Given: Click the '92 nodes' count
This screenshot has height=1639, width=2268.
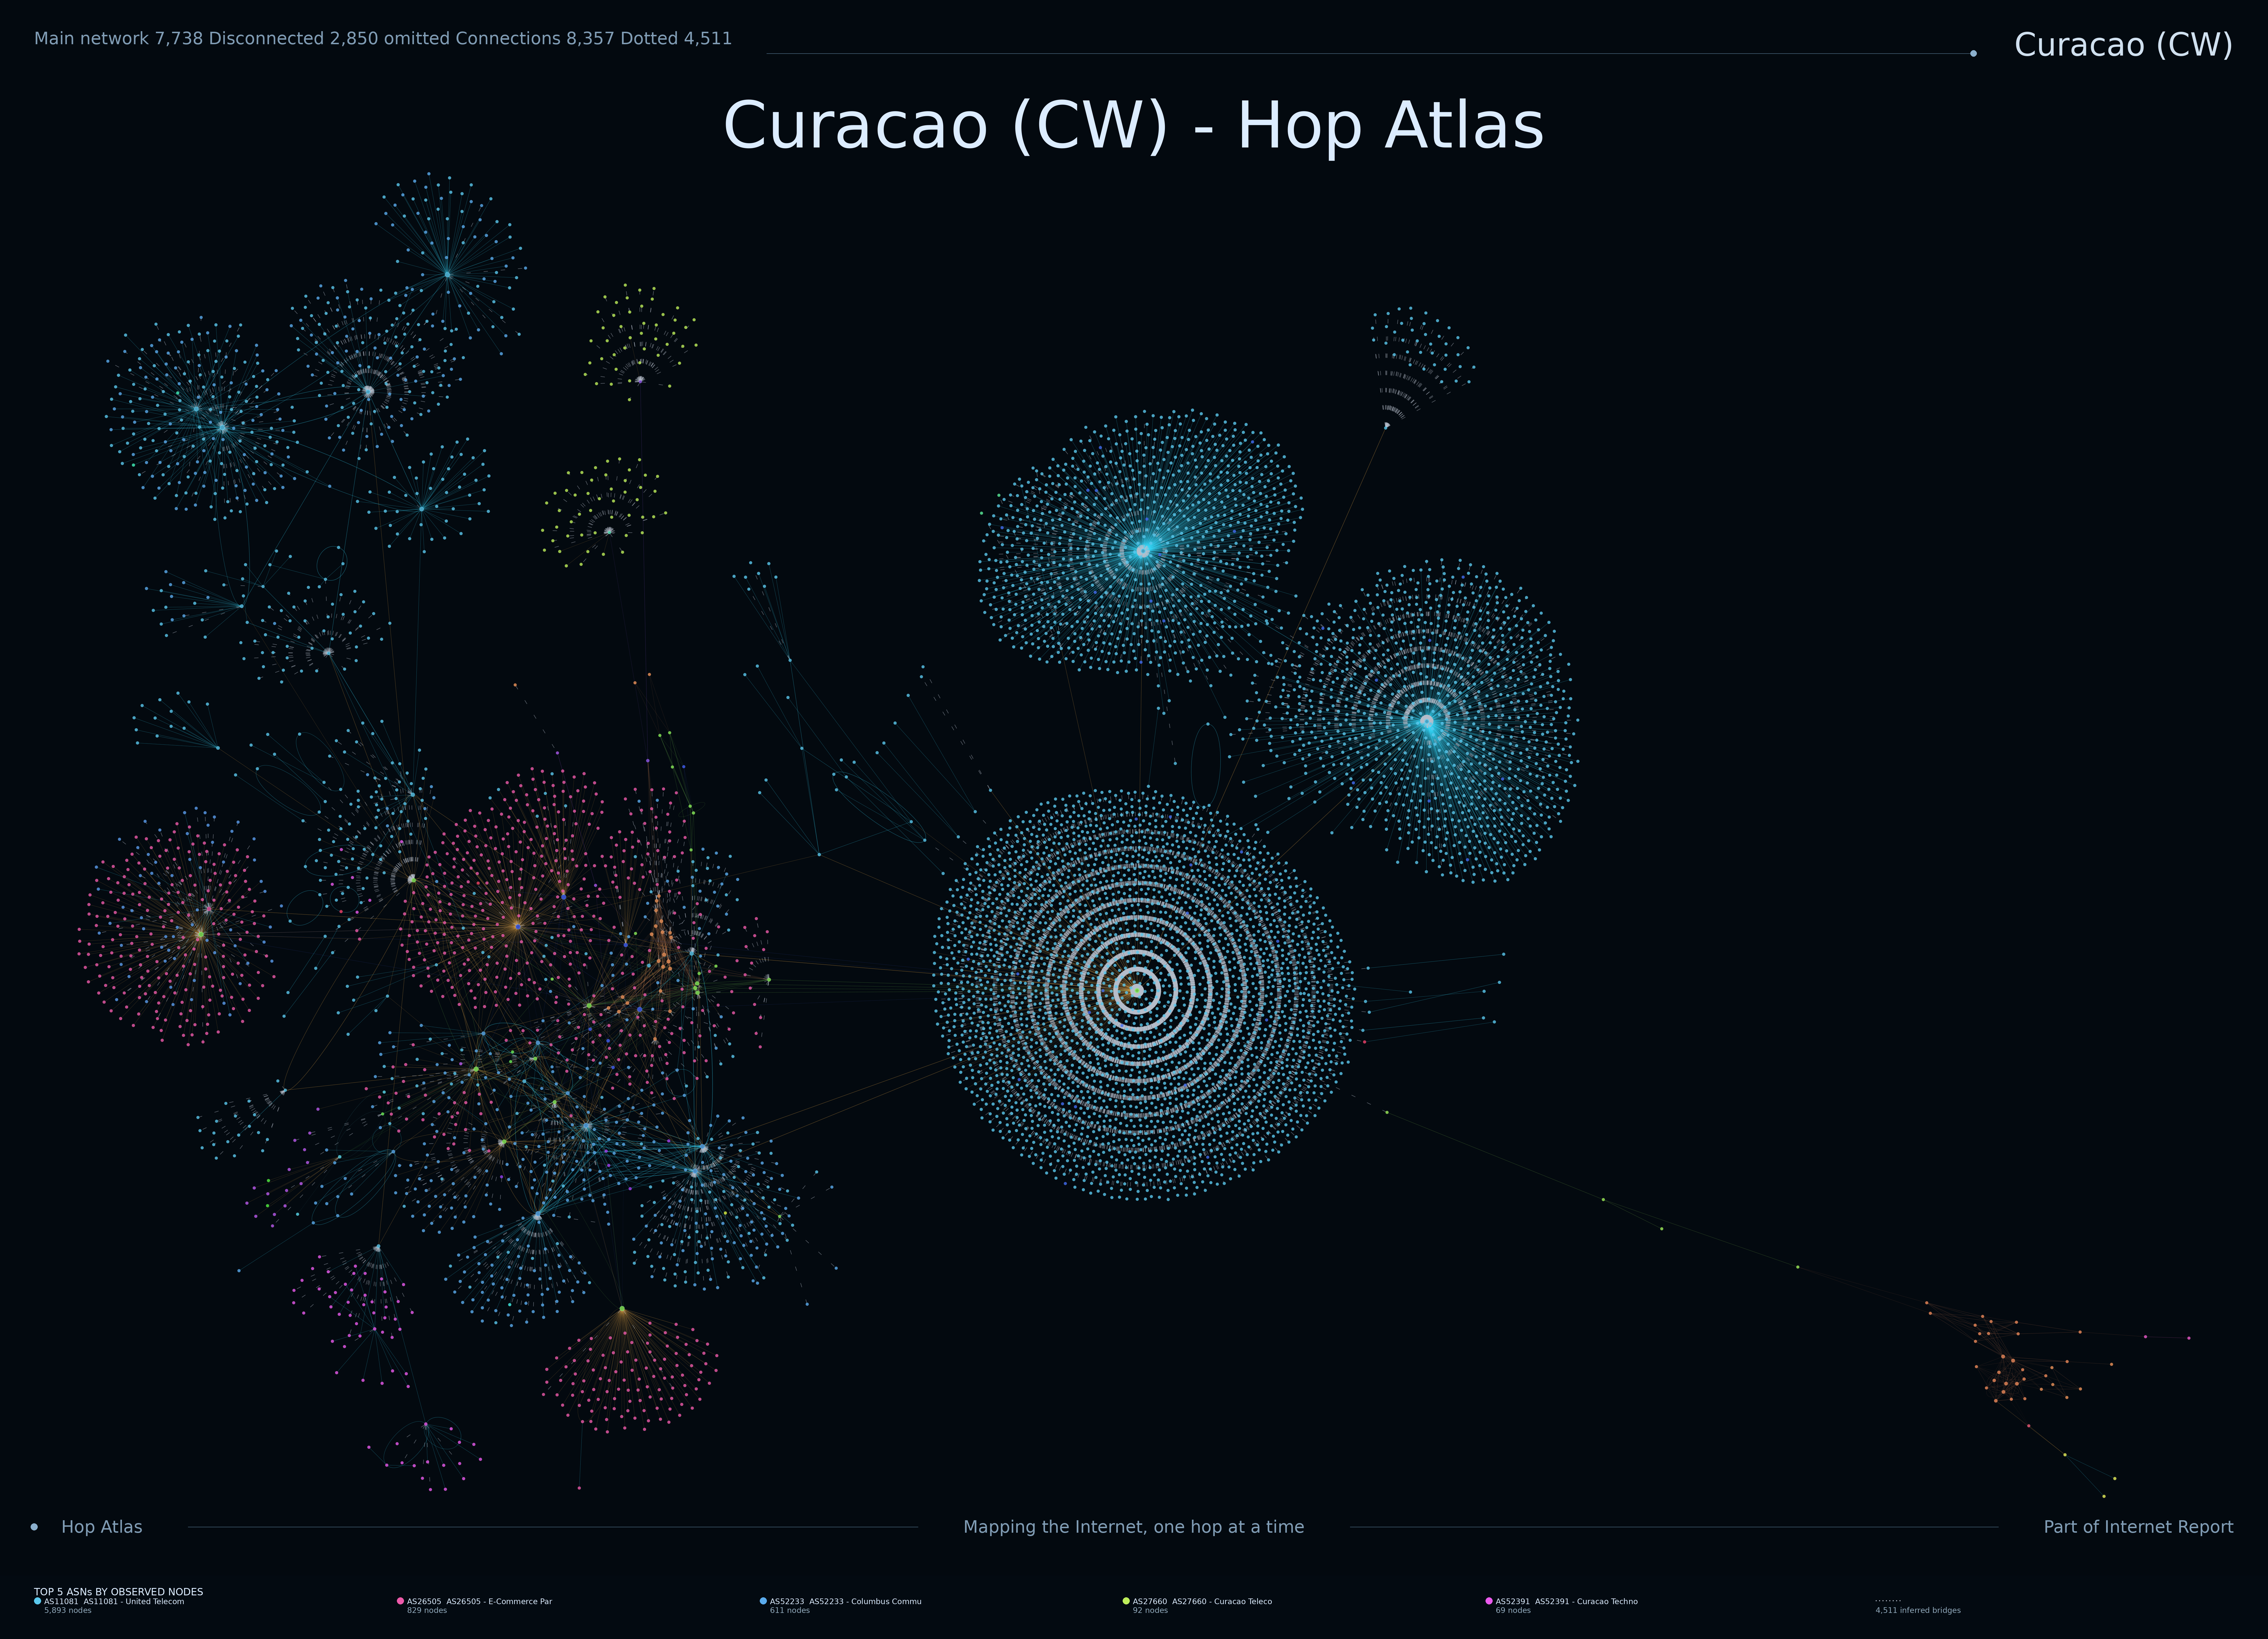Looking at the screenshot, I should click(x=1150, y=1610).
